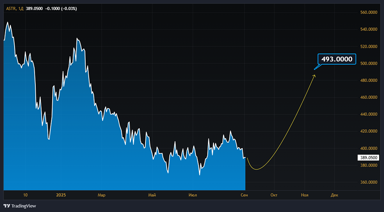This screenshot has width=384, height=212.
Task: Click the Сен date axis label
Action: click(244, 195)
